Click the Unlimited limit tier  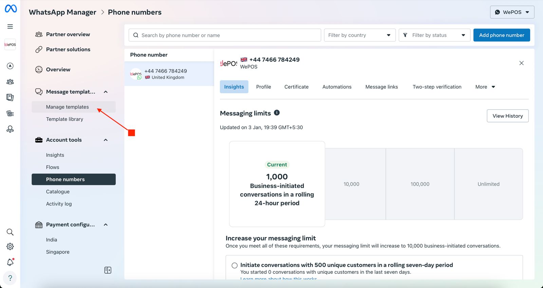point(489,184)
